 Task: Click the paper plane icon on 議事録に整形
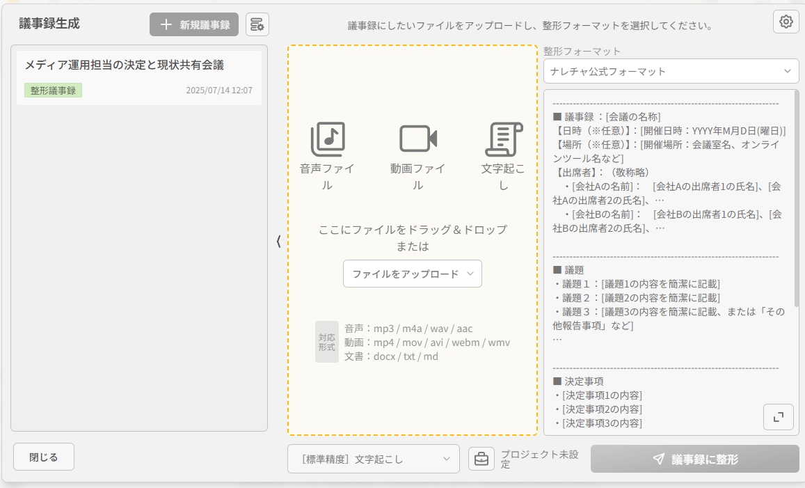point(658,459)
